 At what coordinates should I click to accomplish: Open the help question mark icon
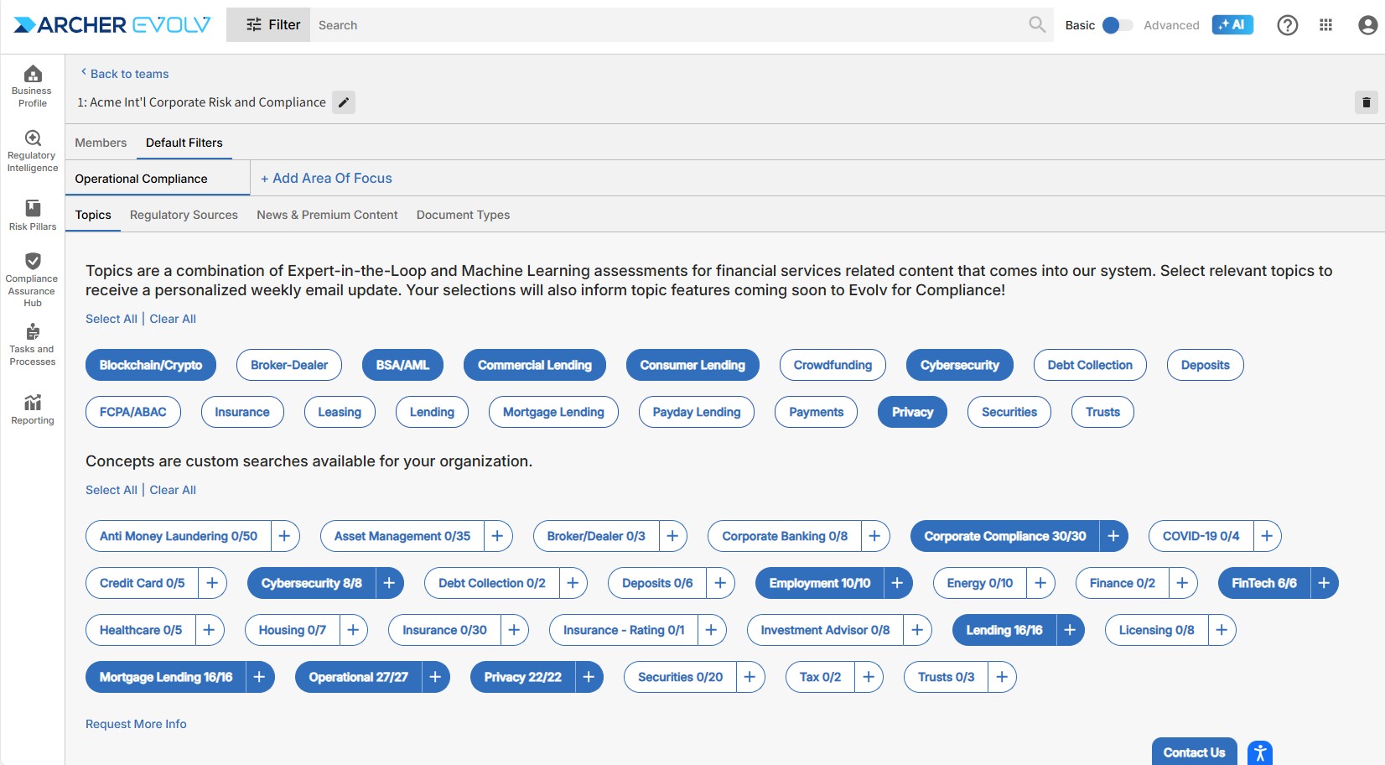pos(1287,25)
